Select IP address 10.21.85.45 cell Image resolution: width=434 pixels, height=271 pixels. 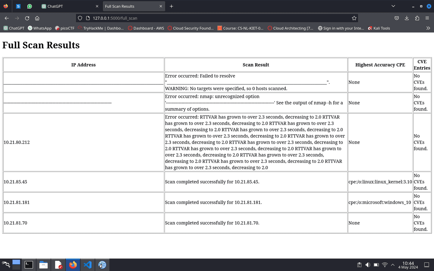point(83,182)
